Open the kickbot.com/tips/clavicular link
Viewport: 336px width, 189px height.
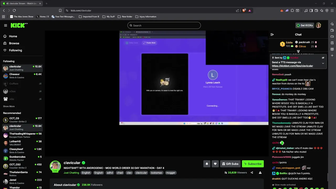click(292, 66)
